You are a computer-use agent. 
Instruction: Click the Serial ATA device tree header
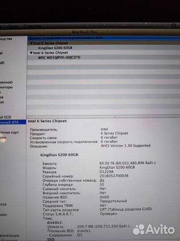click(104, 38)
